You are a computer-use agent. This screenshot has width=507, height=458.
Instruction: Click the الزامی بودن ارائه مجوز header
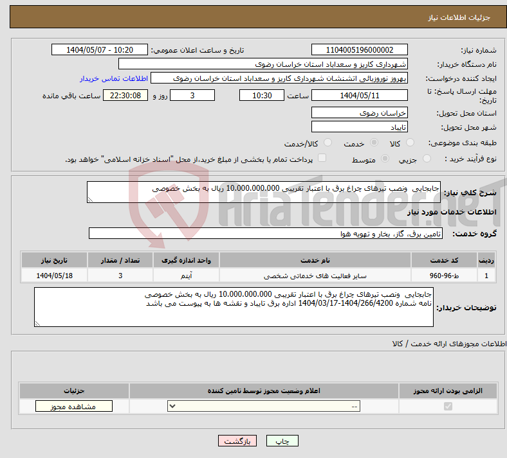click(x=448, y=391)
